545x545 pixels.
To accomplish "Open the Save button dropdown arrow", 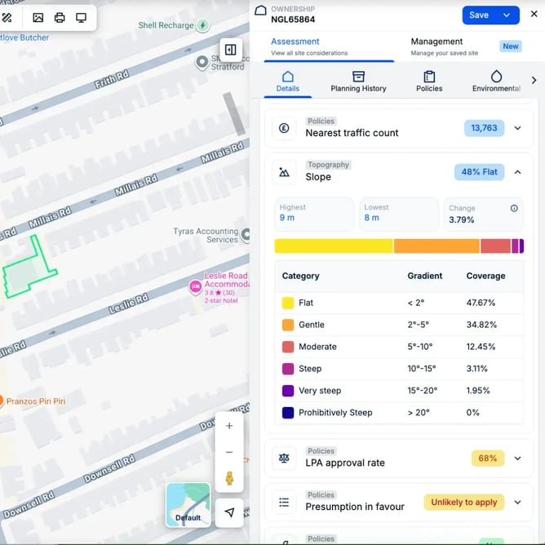I will [507, 16].
